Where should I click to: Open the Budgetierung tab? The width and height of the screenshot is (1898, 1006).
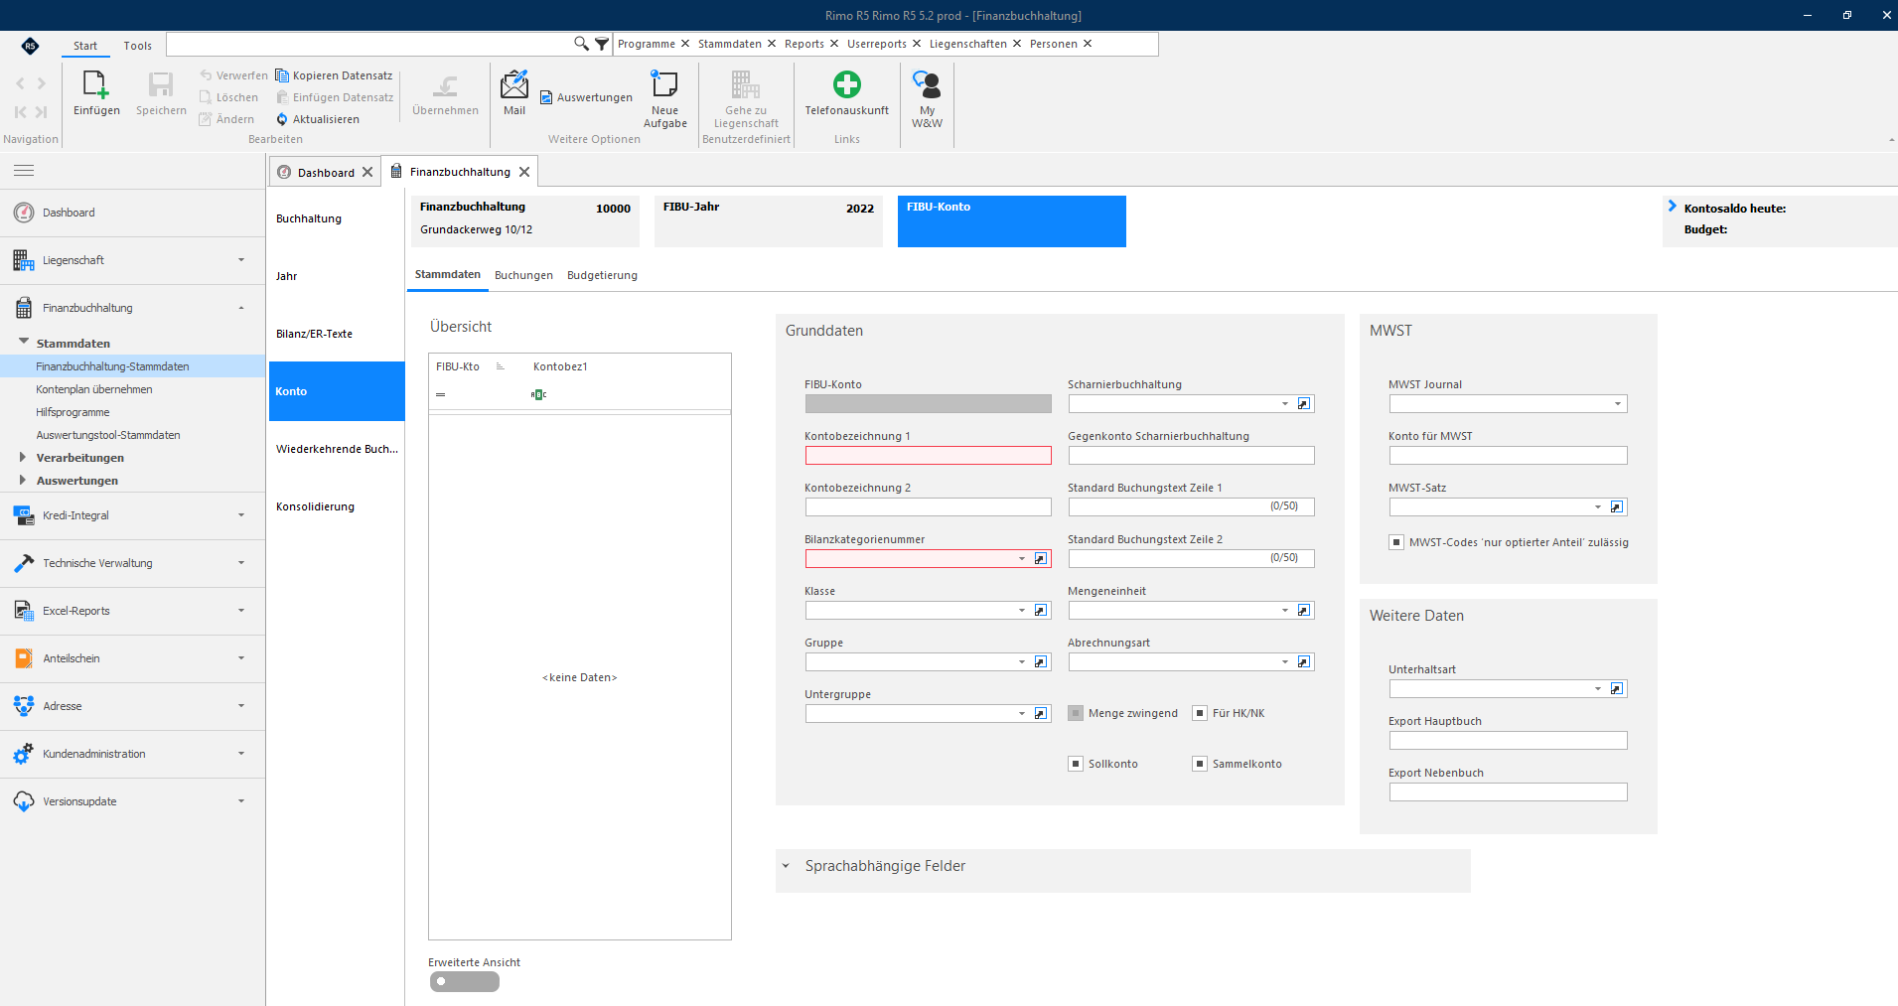click(602, 275)
